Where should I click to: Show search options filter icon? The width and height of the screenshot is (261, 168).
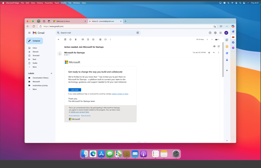(x=138, y=33)
